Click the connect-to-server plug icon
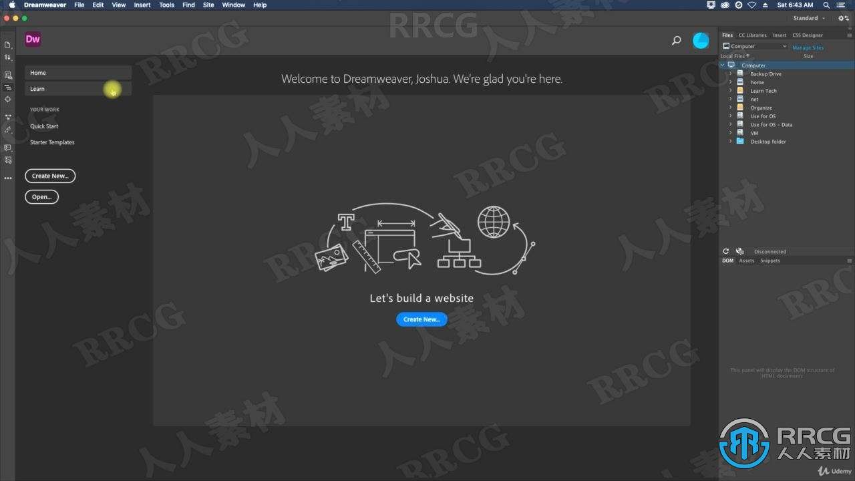This screenshot has height=481, width=855. [739, 252]
